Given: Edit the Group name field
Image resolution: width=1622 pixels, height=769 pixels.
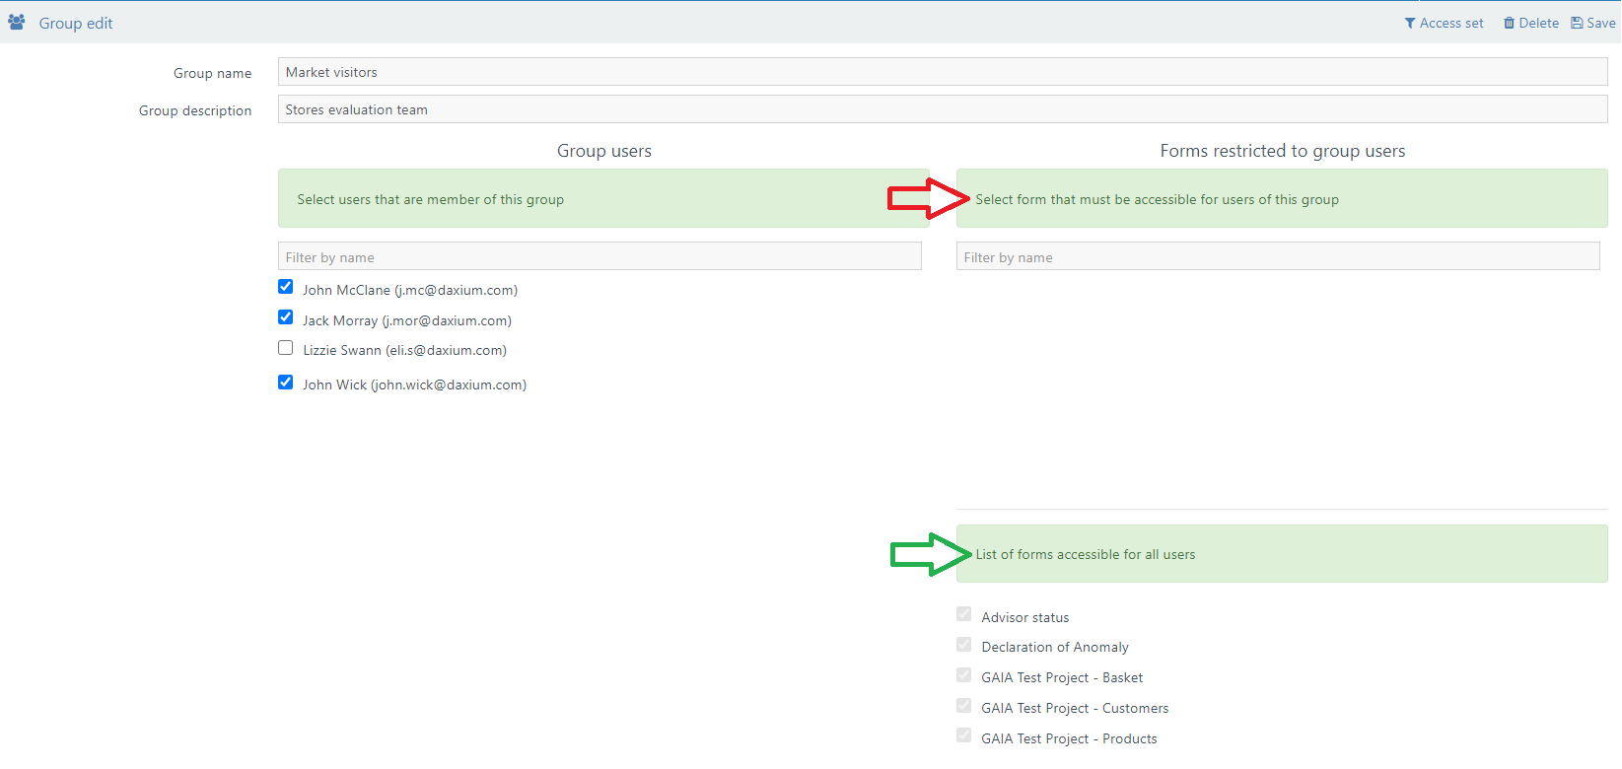Looking at the screenshot, I should coord(943,72).
